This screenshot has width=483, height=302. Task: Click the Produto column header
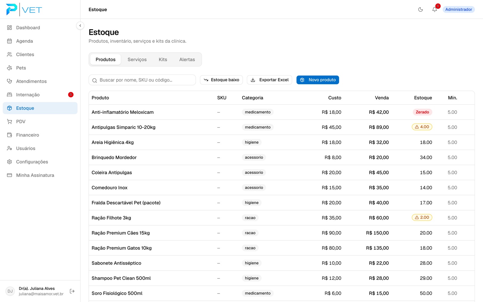(x=100, y=98)
